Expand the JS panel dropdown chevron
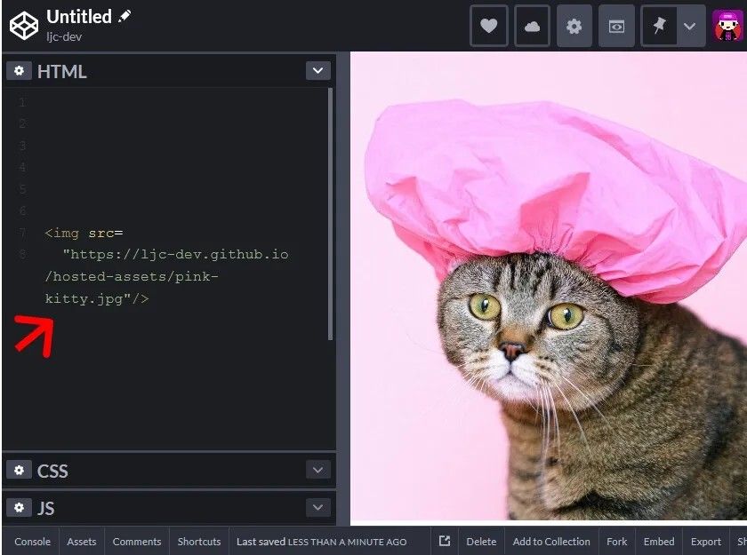 tap(317, 507)
